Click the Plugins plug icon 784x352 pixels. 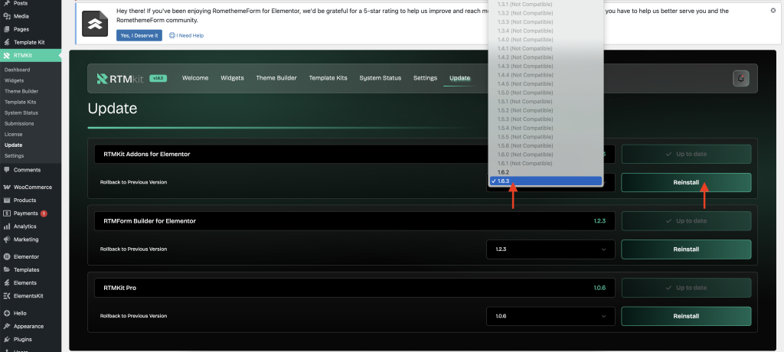pos(7,339)
